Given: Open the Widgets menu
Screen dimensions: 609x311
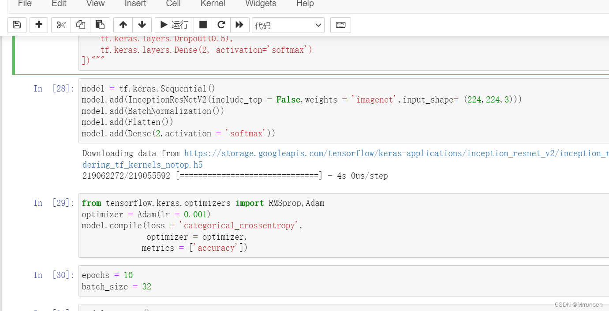Looking at the screenshot, I should click(261, 4).
